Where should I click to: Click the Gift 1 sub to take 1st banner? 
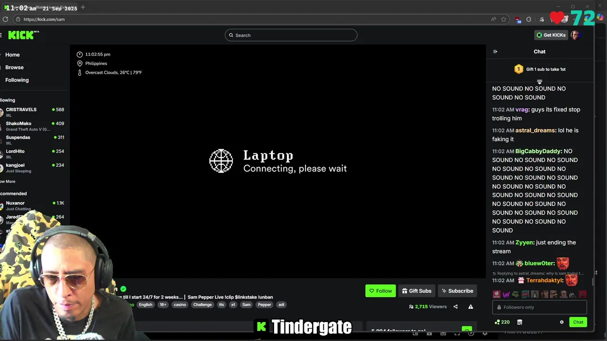point(540,69)
